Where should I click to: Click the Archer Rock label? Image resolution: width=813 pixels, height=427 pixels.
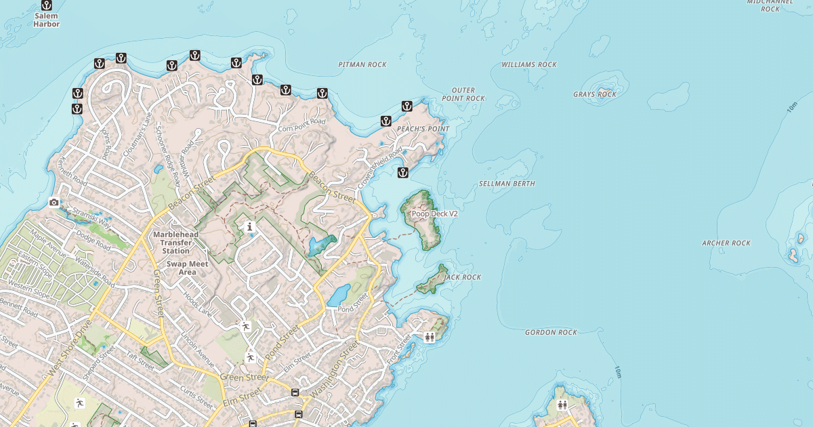pyautogui.click(x=726, y=243)
